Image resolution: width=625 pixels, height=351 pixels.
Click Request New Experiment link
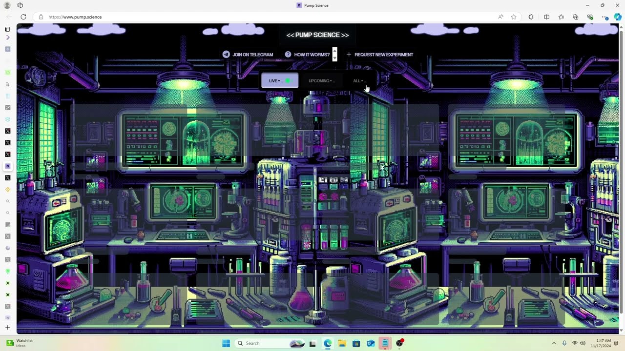384,55
